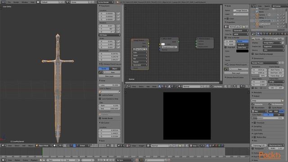Click black Color swatch in node properties
Screen dimensions: 288x162
point(243,51)
